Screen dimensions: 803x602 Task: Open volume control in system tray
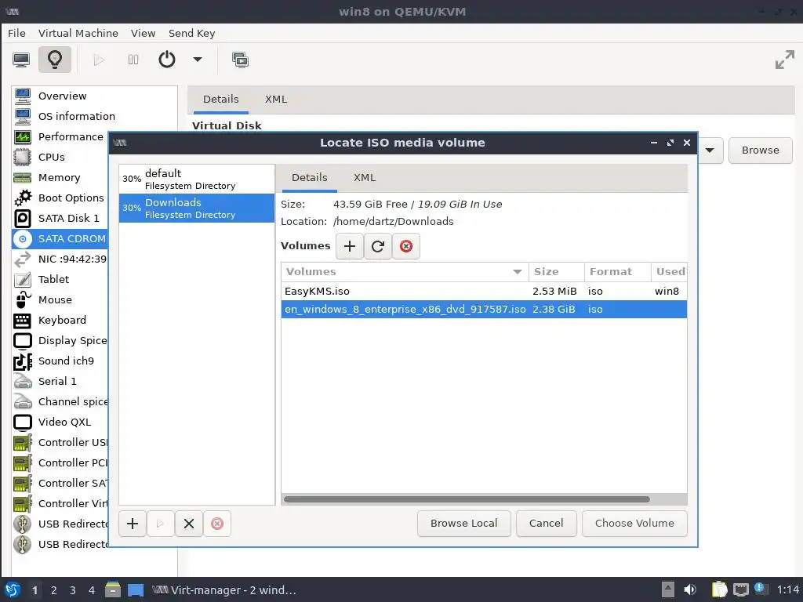click(690, 589)
